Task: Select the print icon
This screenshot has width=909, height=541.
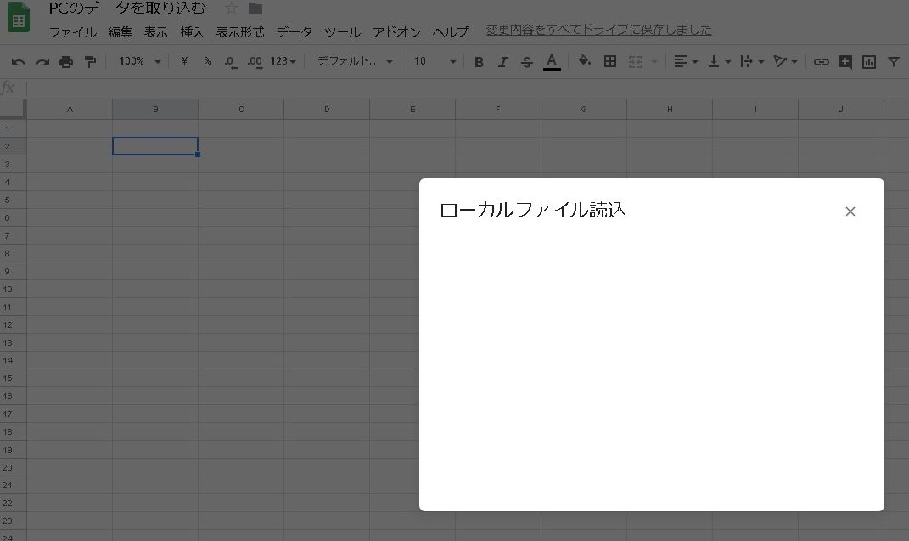Action: pos(65,61)
